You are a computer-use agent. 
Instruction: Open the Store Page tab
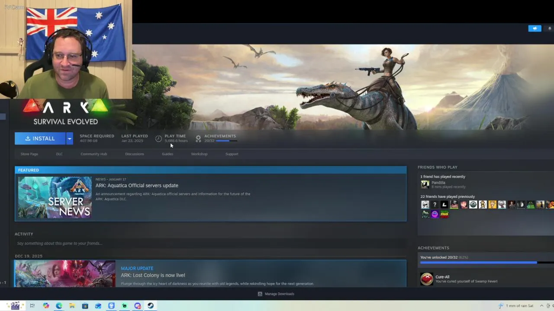pyautogui.click(x=29, y=154)
